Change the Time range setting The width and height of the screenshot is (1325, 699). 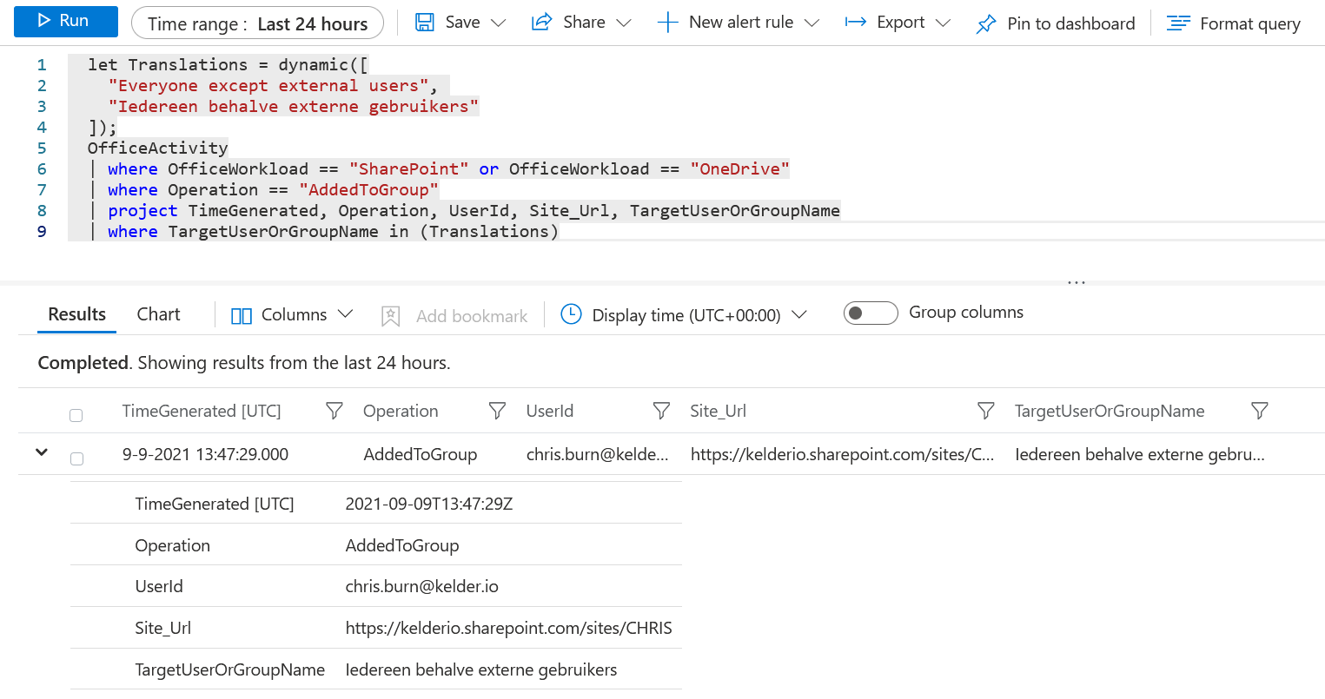[x=257, y=23]
